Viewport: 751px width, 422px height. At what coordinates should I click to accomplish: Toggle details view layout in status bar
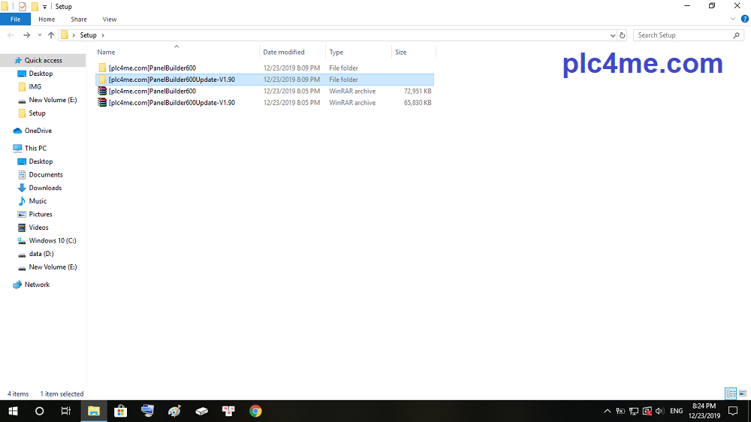[730, 393]
